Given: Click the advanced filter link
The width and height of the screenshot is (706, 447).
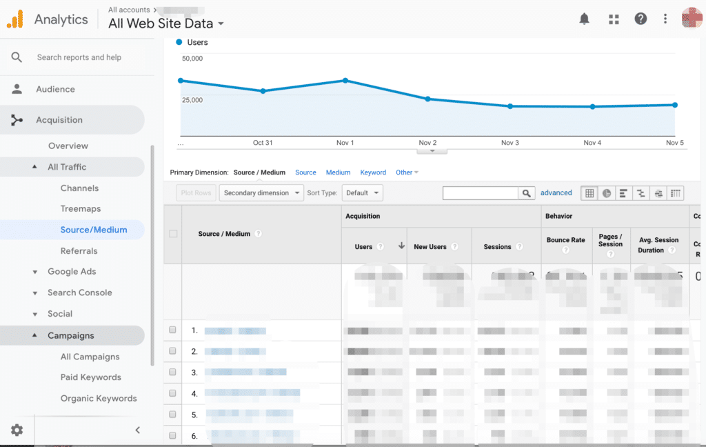Looking at the screenshot, I should tap(556, 193).
